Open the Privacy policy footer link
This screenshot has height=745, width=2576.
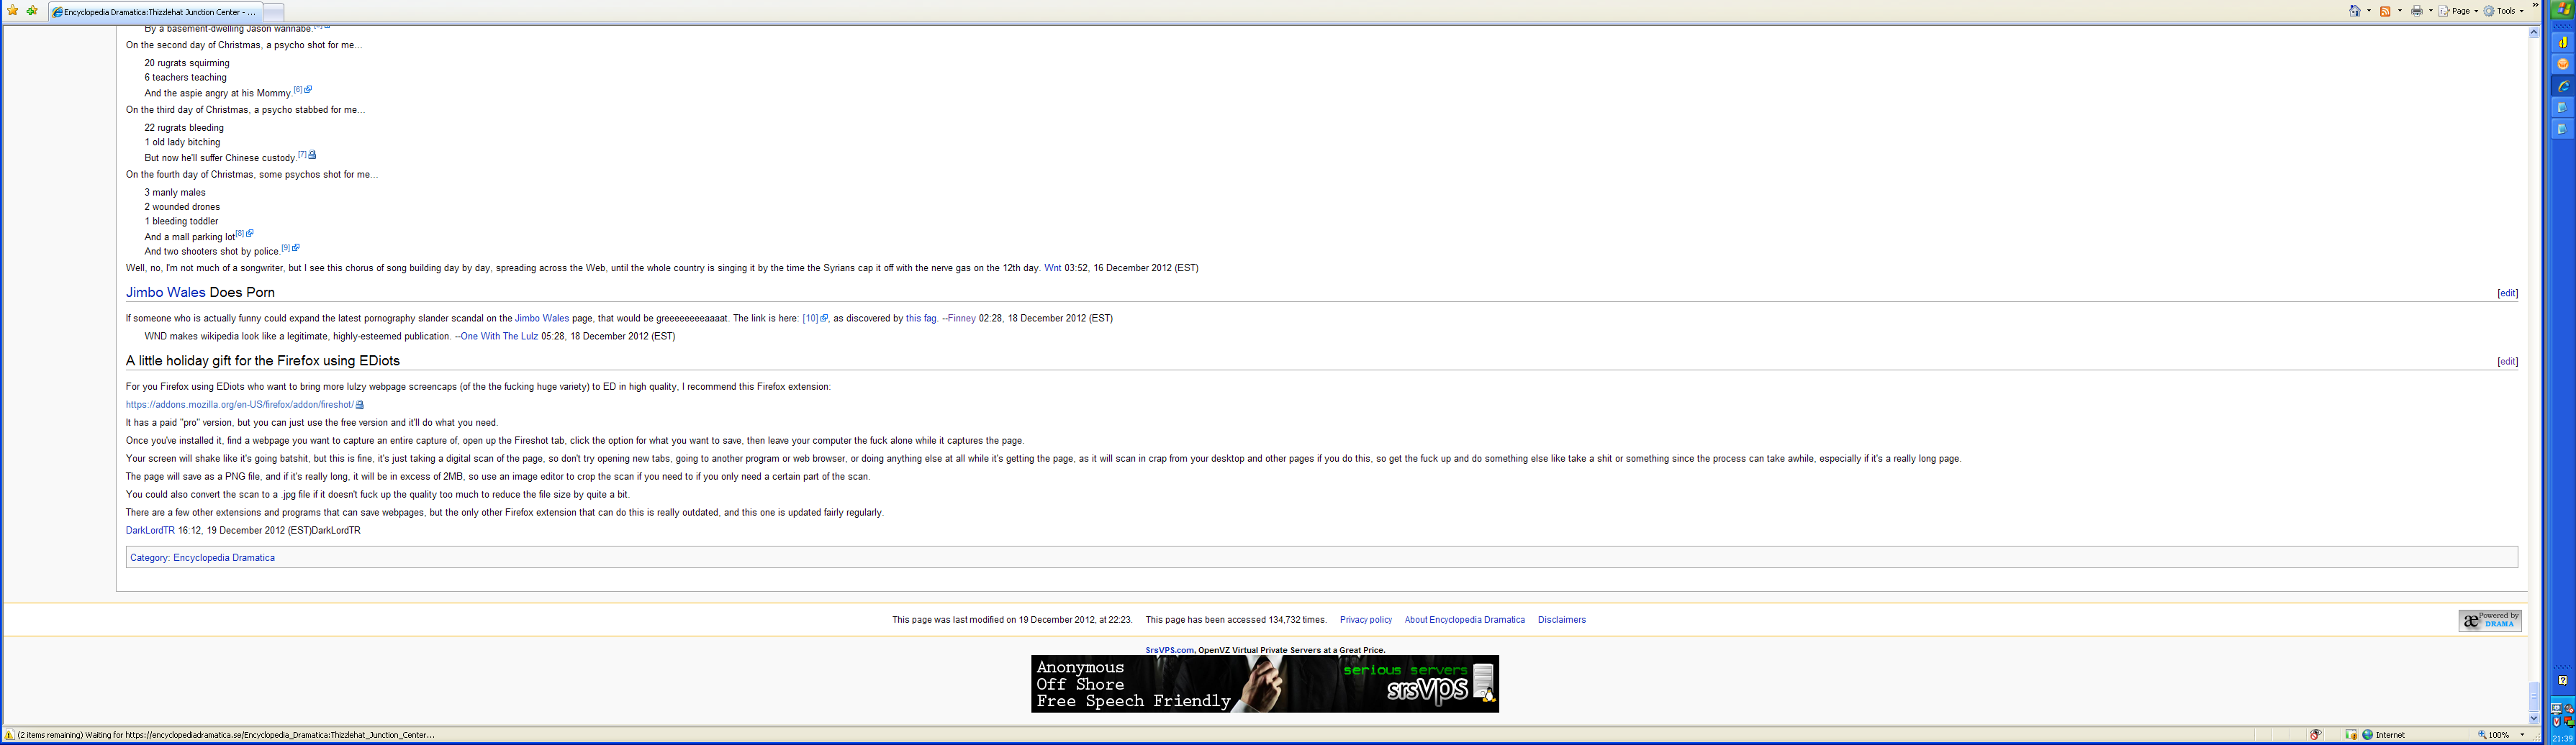1365,620
